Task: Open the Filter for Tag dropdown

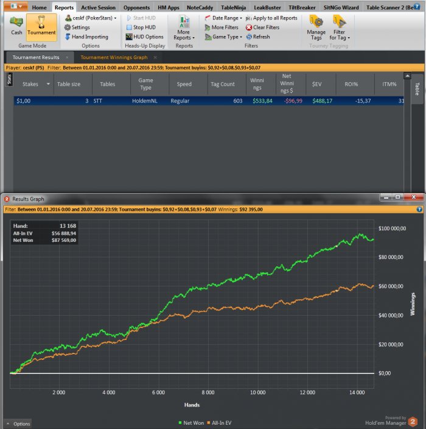Action: [x=340, y=27]
